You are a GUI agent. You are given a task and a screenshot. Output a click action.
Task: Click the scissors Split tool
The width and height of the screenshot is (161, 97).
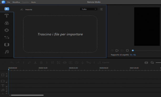[35, 62]
